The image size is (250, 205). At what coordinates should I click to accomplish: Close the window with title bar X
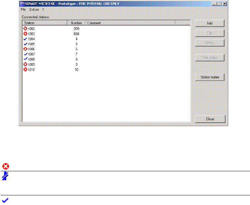(x=224, y=4)
